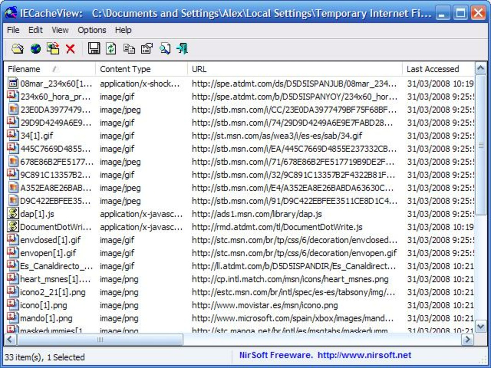Sort by the Last Accessed column header
491x368 pixels.
(438, 69)
